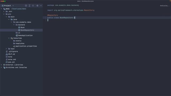Click Repository in the import statement
Viewport: 171px width, 96px height.
(x=89, y=10)
